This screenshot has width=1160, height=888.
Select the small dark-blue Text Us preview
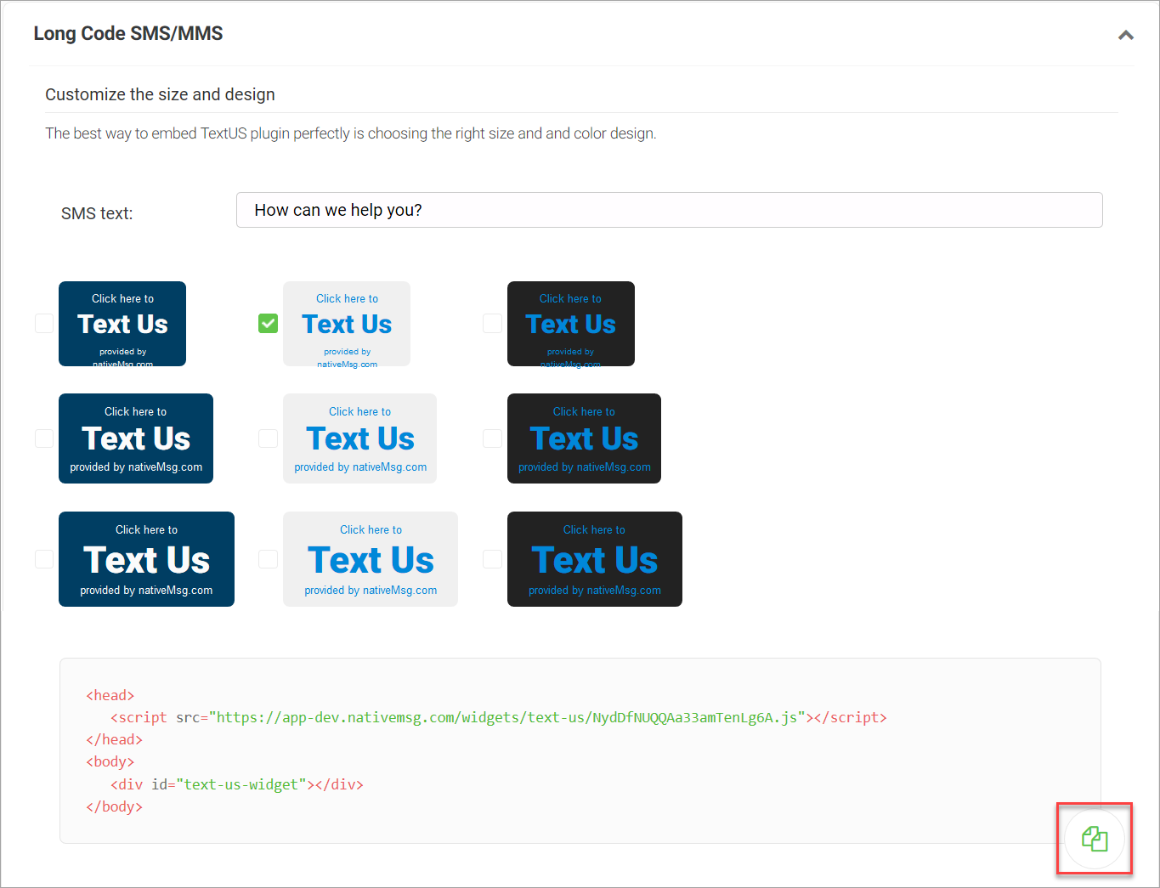[x=122, y=324]
